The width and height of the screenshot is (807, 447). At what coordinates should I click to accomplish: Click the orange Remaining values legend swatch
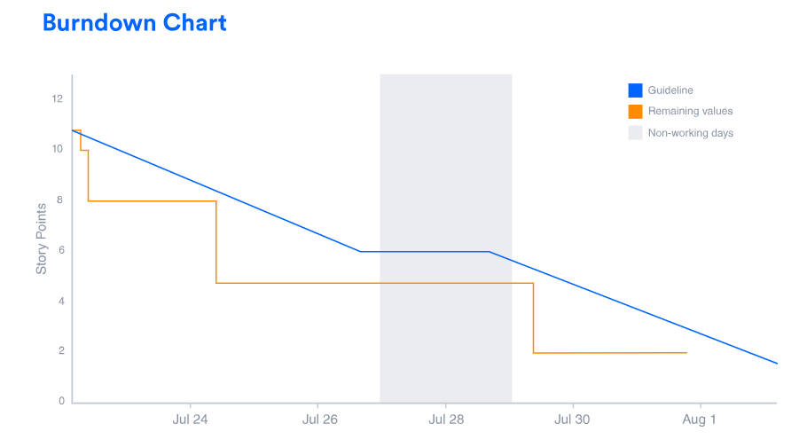pos(635,112)
